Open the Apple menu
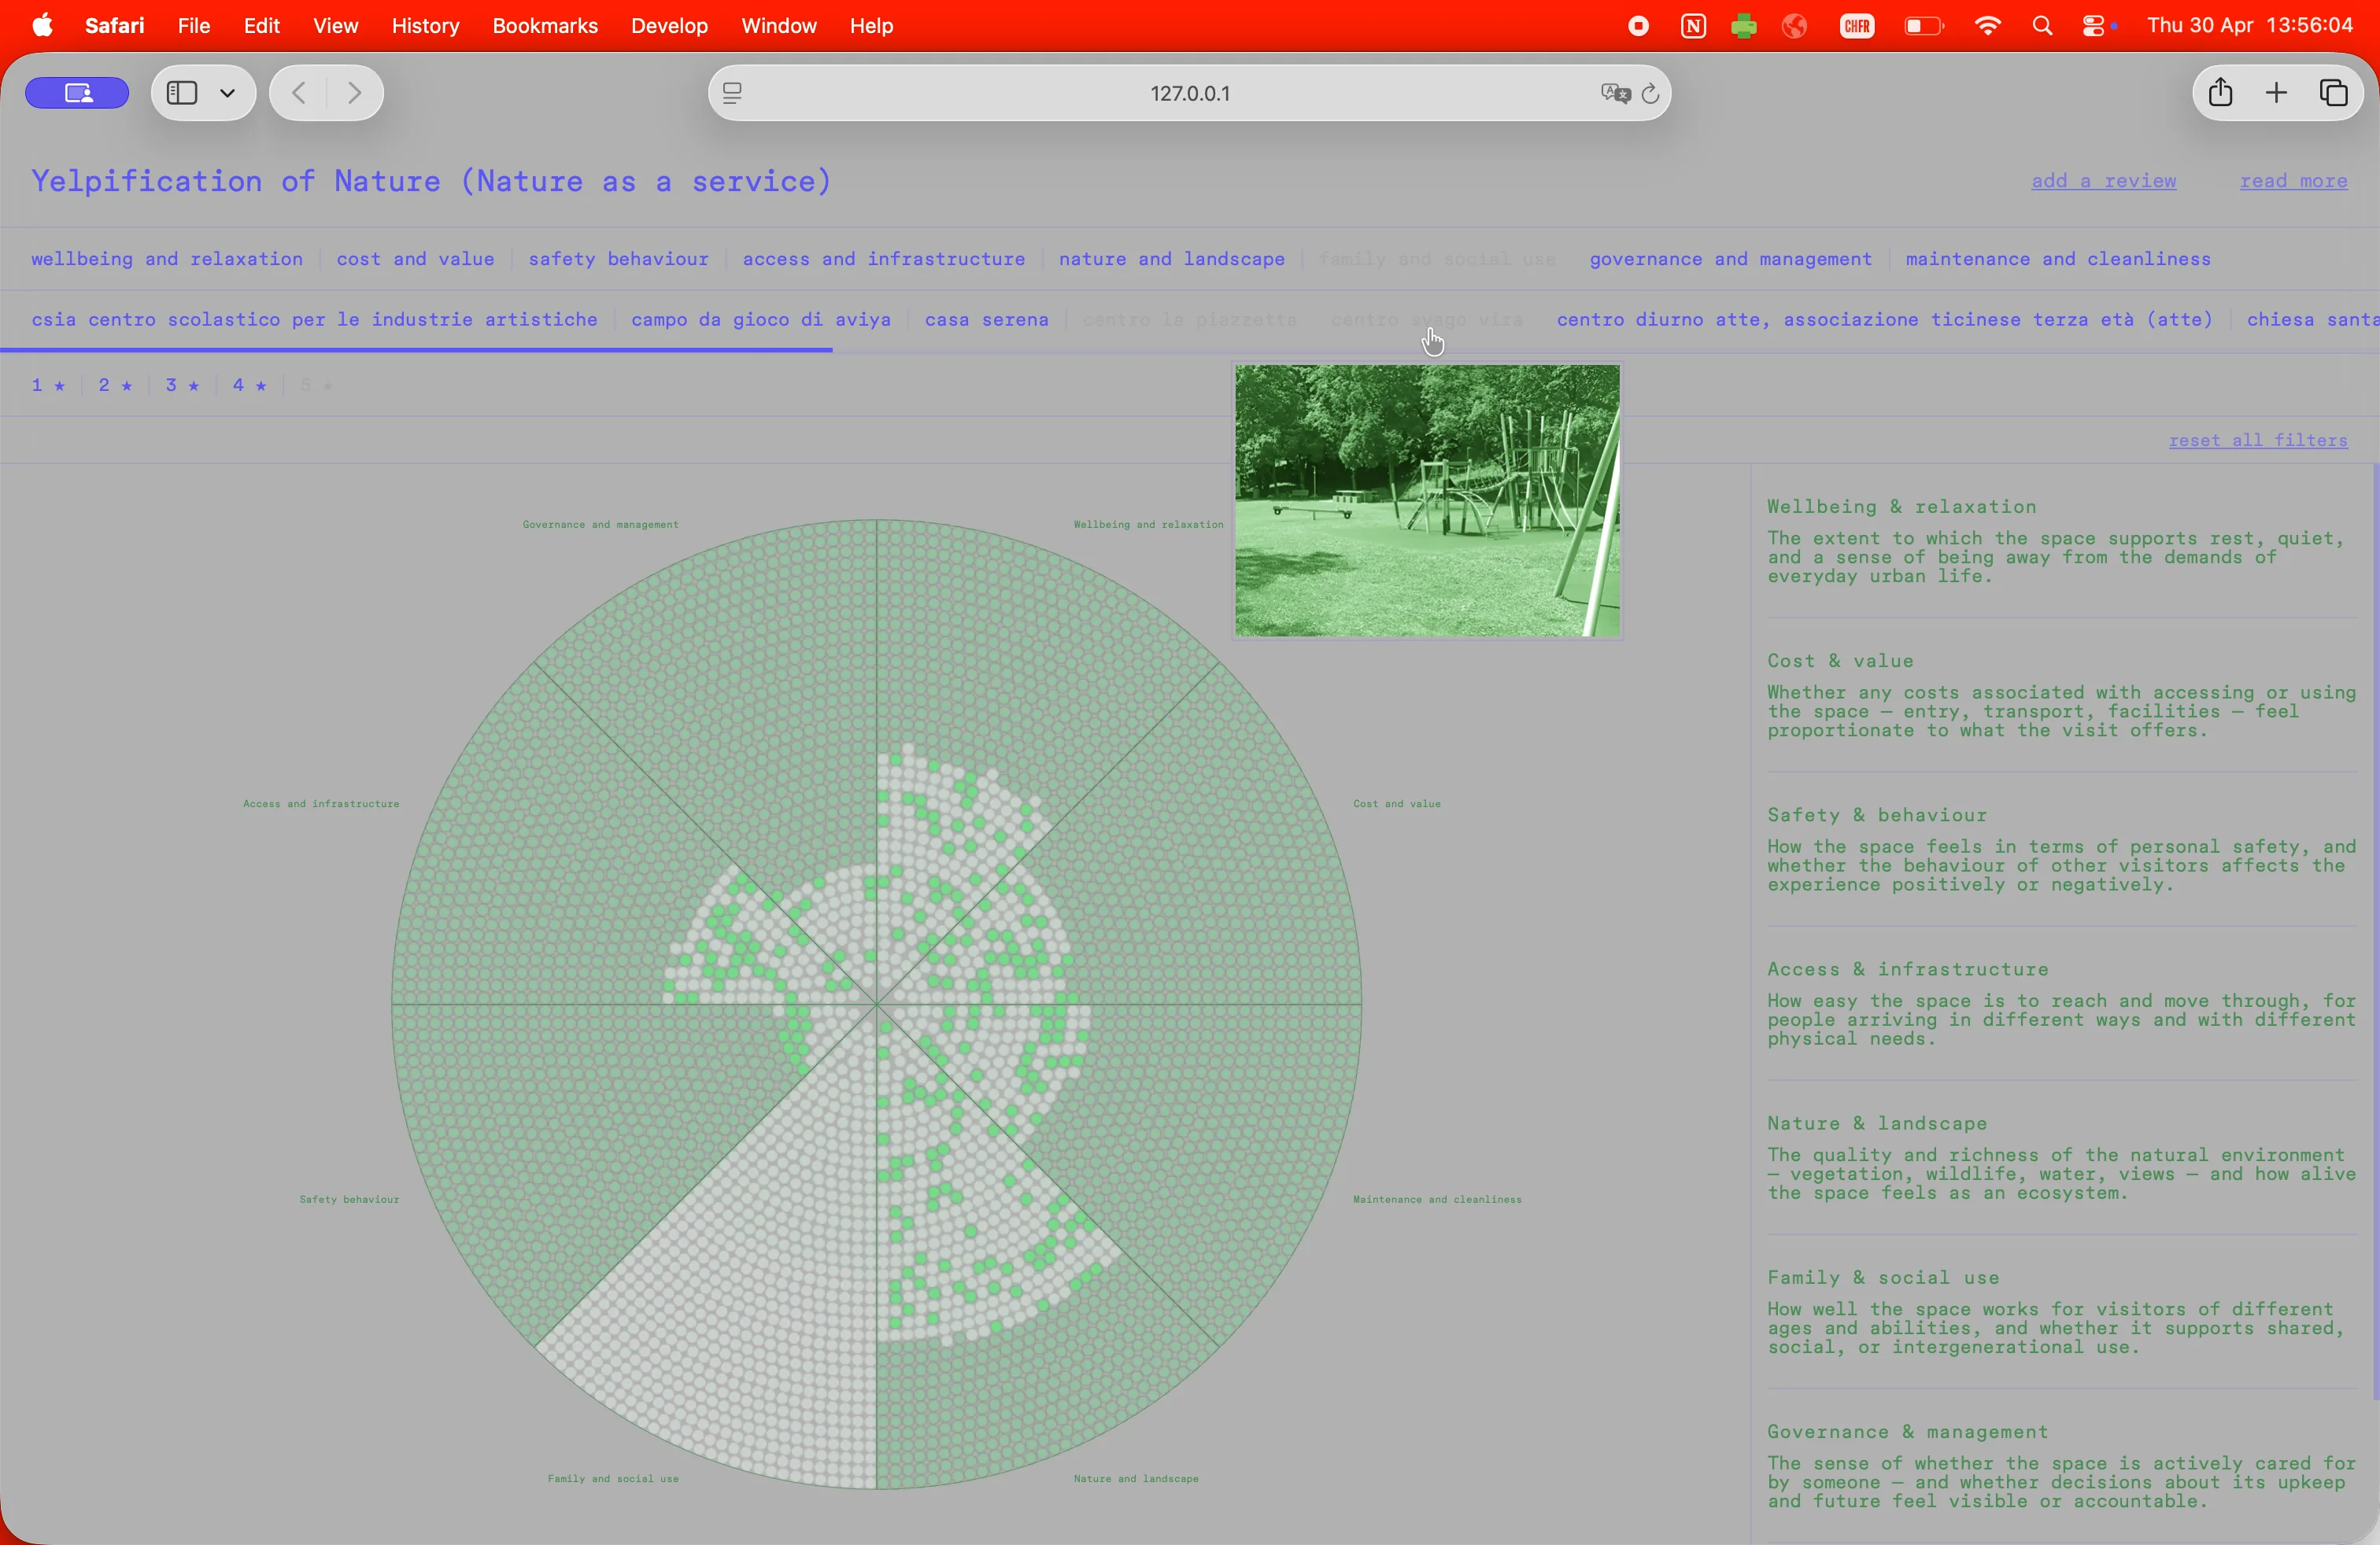2380x1545 pixels. (x=42, y=26)
